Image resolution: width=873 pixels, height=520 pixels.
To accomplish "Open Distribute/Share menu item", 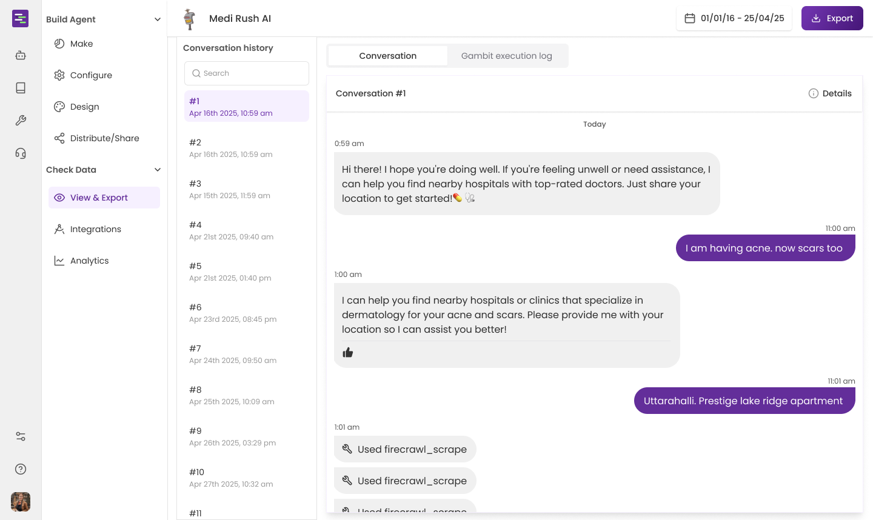I will 104,138.
